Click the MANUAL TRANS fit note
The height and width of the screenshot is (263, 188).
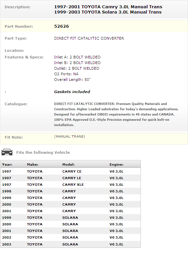click(x=70, y=137)
